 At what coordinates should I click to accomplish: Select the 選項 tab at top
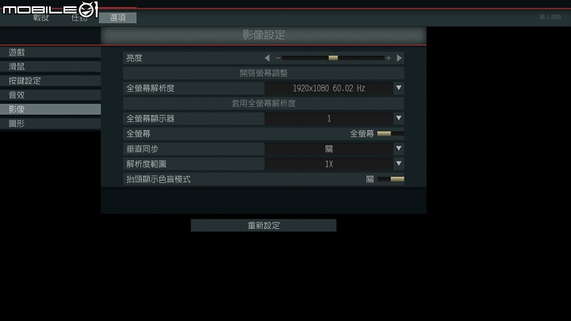[x=117, y=17]
